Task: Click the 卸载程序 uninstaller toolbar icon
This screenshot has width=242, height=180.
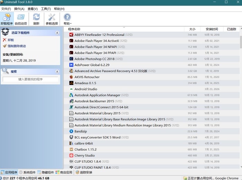Action: tap(7, 19)
